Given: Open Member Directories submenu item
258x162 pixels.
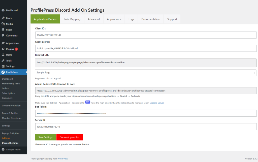Looking at the screenshot, I should coord(12,118).
